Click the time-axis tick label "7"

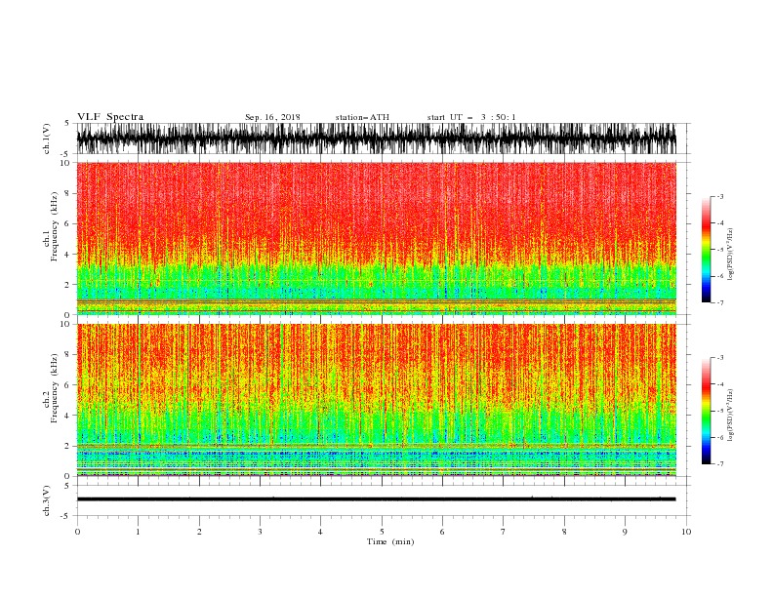pyautogui.click(x=504, y=532)
